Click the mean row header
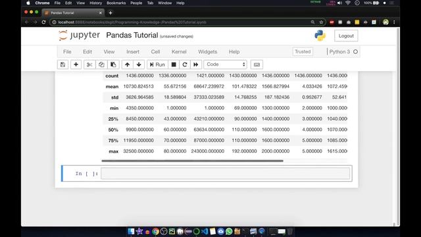 [112, 86]
